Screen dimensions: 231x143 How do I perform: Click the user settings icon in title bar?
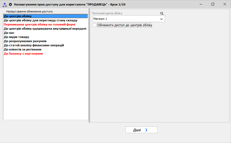point(5,4)
